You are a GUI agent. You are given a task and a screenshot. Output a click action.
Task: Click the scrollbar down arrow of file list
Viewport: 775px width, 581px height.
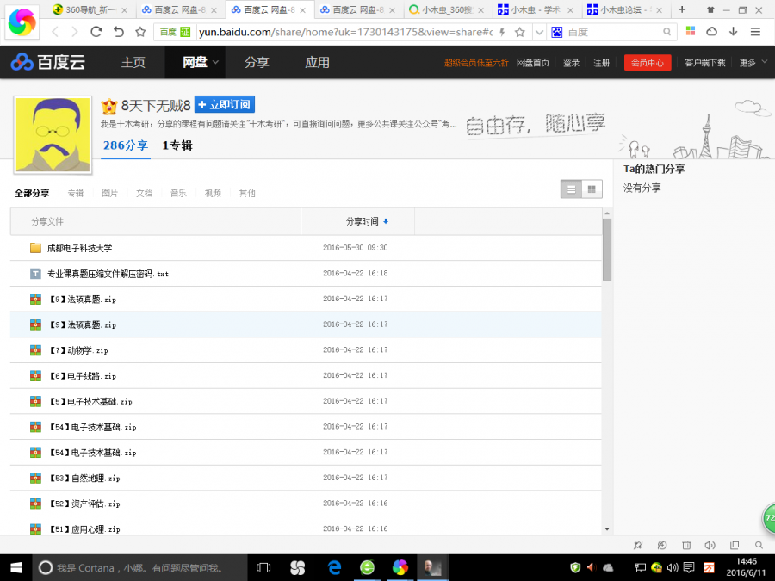tap(607, 529)
